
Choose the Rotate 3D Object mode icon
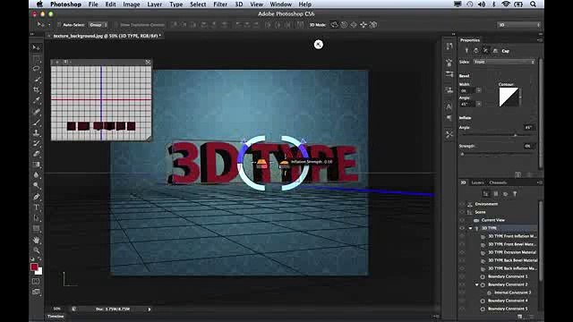tap(334, 25)
